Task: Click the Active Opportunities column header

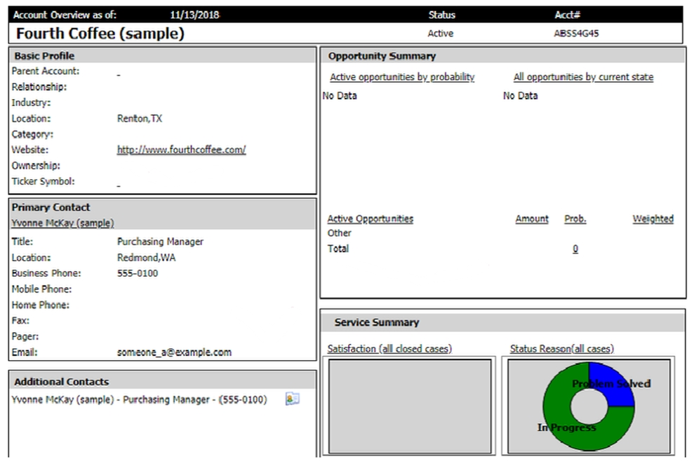Action: (x=370, y=219)
